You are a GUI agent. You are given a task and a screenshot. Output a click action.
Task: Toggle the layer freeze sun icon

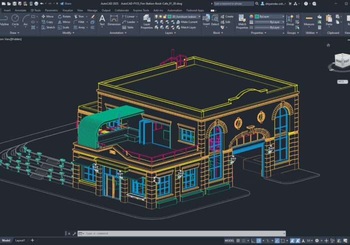pyautogui.click(x=160, y=16)
